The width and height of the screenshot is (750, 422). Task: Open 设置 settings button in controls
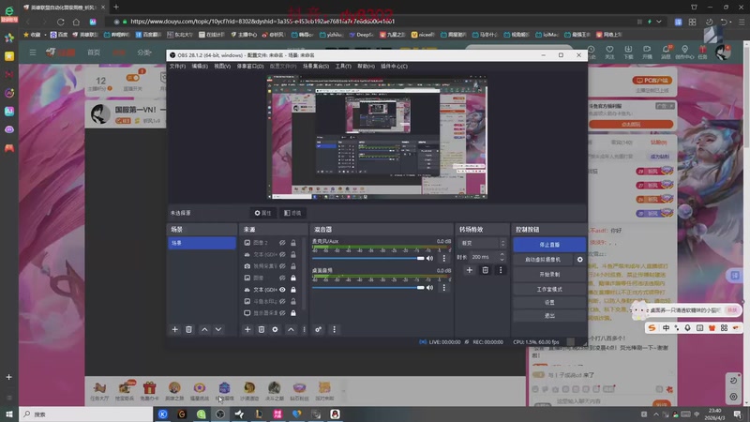point(549,303)
